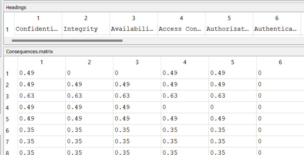Click matrix row 5, column 6 cell '0'
304x155 pixels.
click(280, 119)
